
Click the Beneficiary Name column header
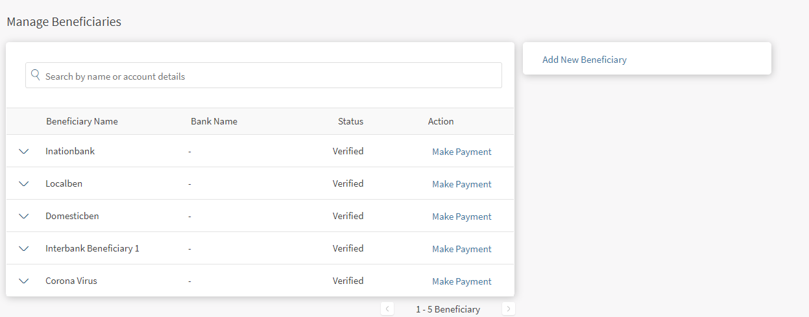82,121
